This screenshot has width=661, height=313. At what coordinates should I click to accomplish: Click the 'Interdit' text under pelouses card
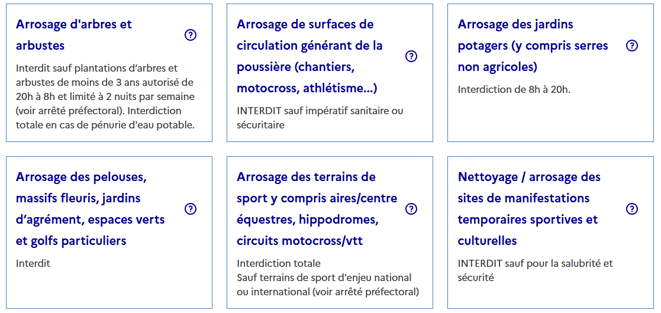tap(33, 264)
